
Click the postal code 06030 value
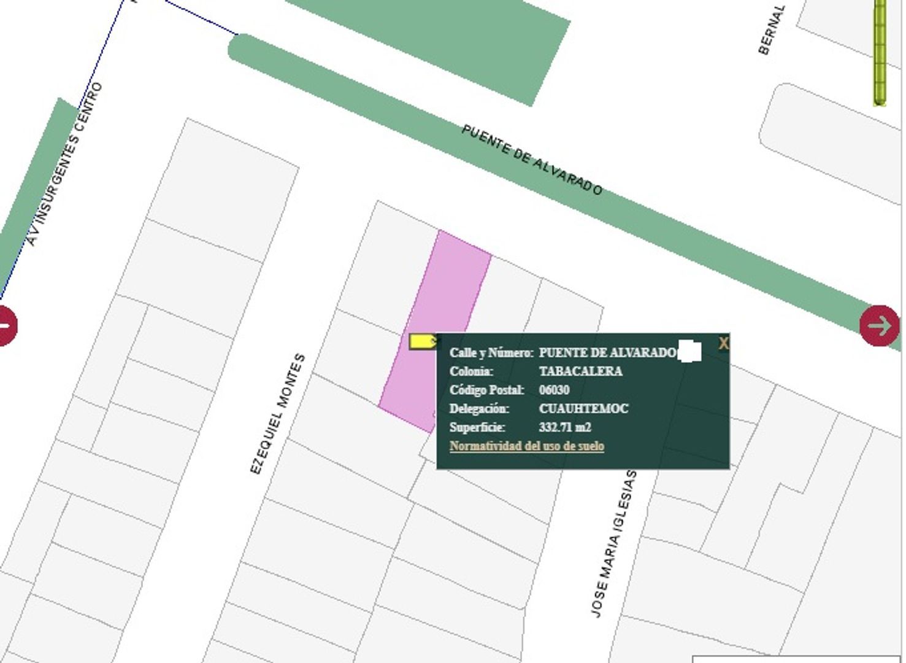point(554,390)
